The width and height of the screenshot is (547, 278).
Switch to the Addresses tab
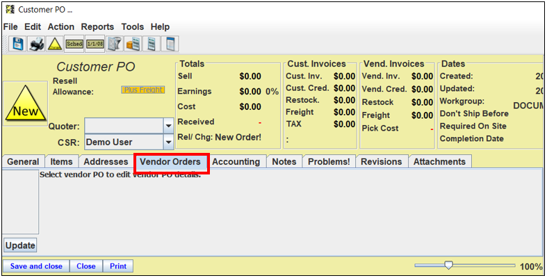(x=106, y=162)
